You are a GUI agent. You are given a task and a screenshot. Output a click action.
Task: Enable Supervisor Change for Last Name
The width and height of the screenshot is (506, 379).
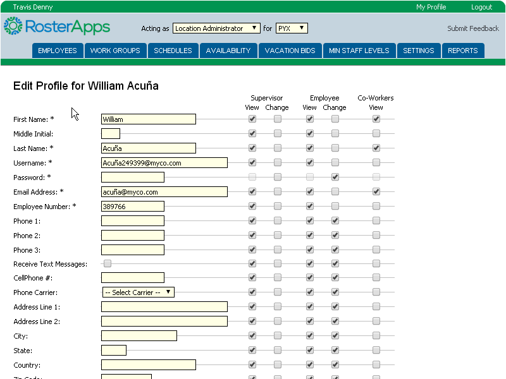coord(278,148)
